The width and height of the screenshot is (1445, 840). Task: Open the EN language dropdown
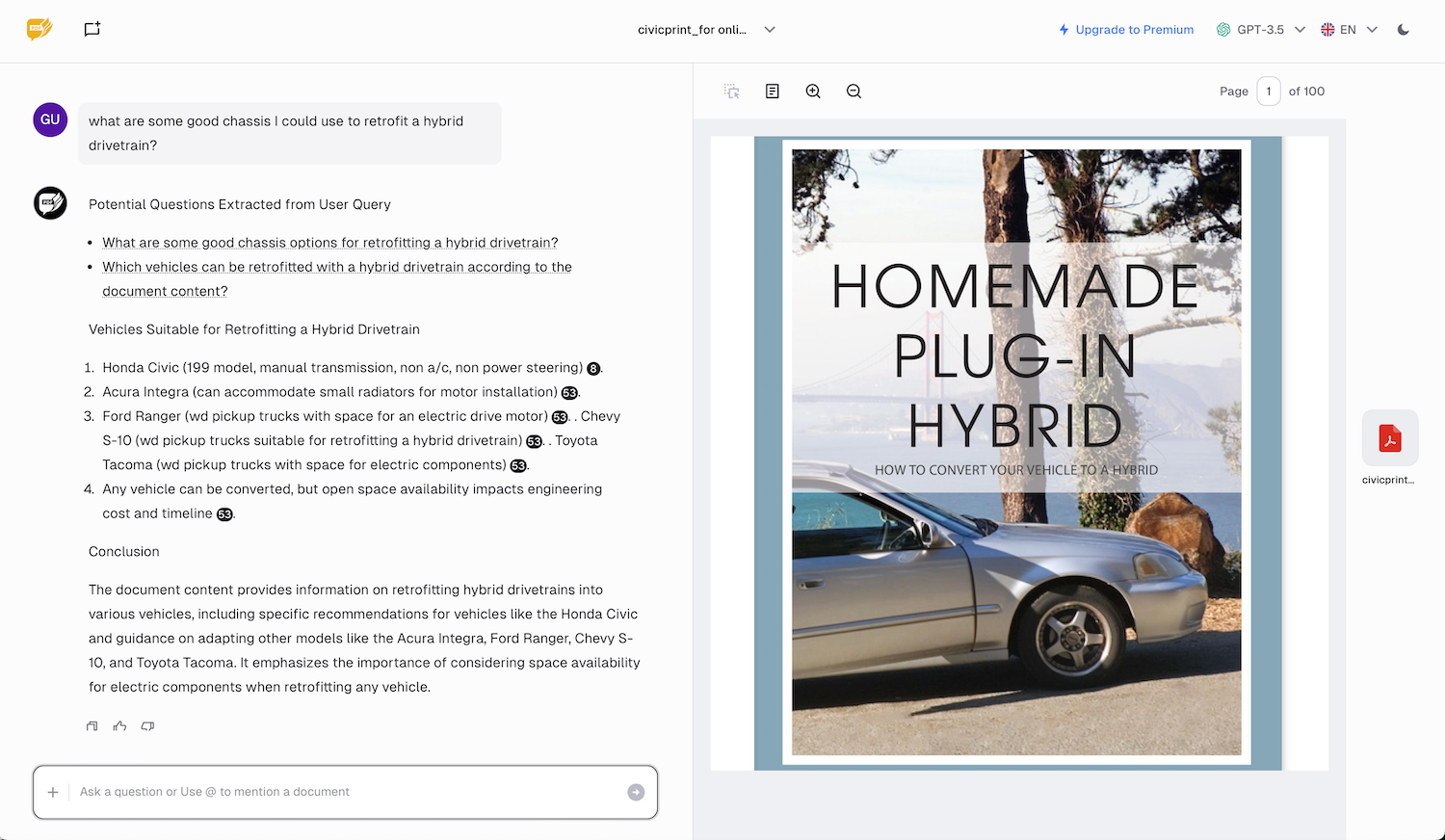click(1349, 30)
